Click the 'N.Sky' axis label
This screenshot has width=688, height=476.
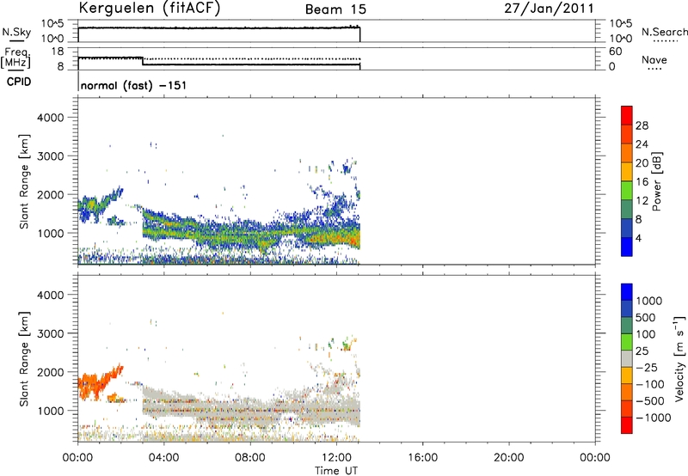tap(16, 32)
